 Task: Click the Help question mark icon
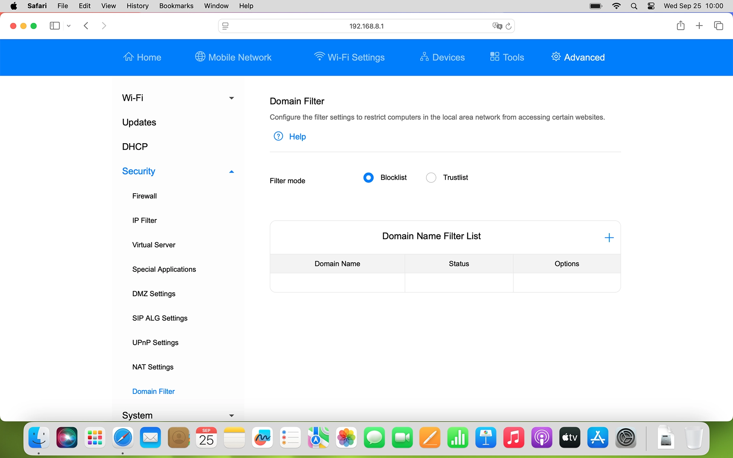[278, 136]
